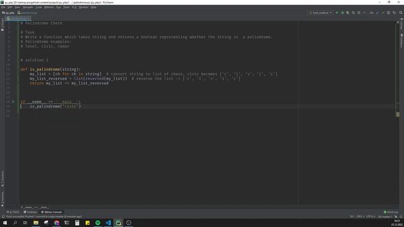Viewport: 404px width, 227px height.
Task: Open the Run menu
Action: (59, 8)
